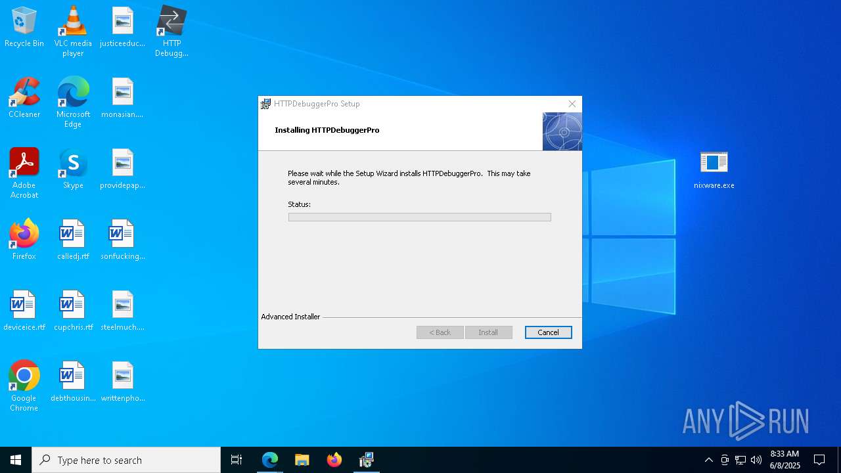The height and width of the screenshot is (473, 841).
Task: Select the nixware.exe file icon
Action: click(x=714, y=169)
